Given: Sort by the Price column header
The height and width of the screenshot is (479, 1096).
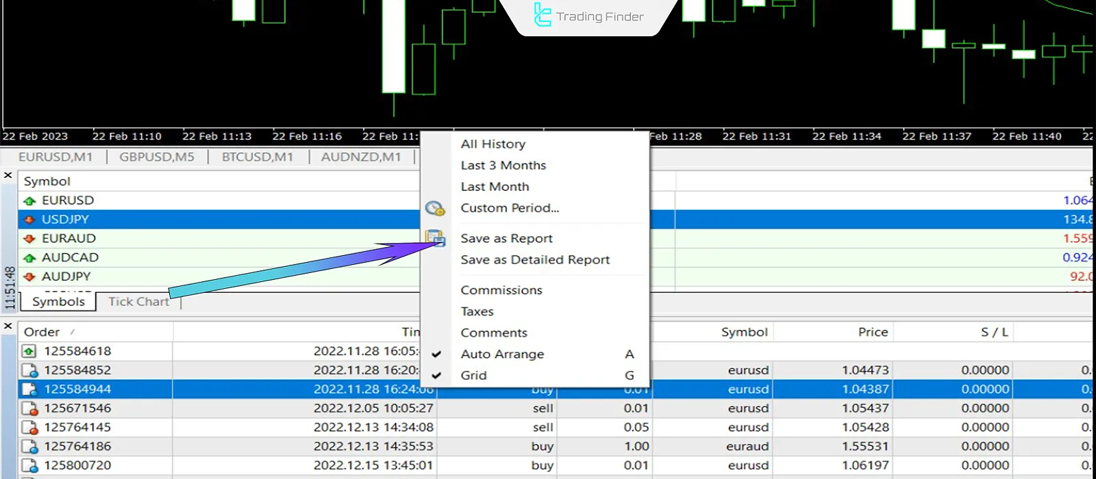Looking at the screenshot, I should point(873,332).
